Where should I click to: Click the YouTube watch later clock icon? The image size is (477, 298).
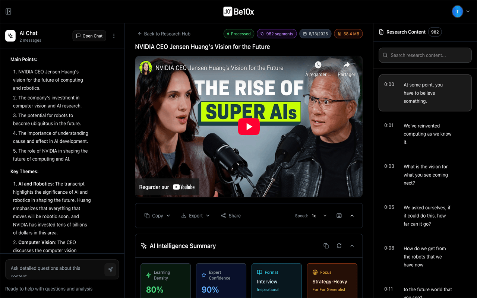pyautogui.click(x=318, y=66)
